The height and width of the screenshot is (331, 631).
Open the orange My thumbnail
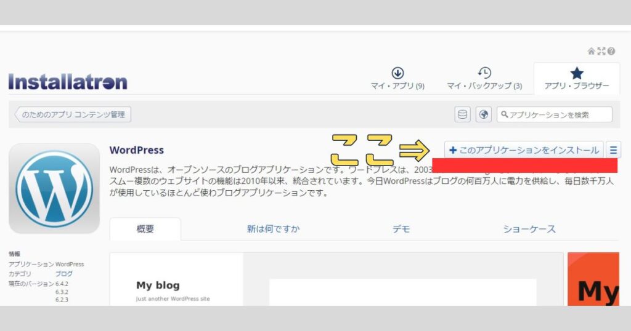click(x=593, y=279)
